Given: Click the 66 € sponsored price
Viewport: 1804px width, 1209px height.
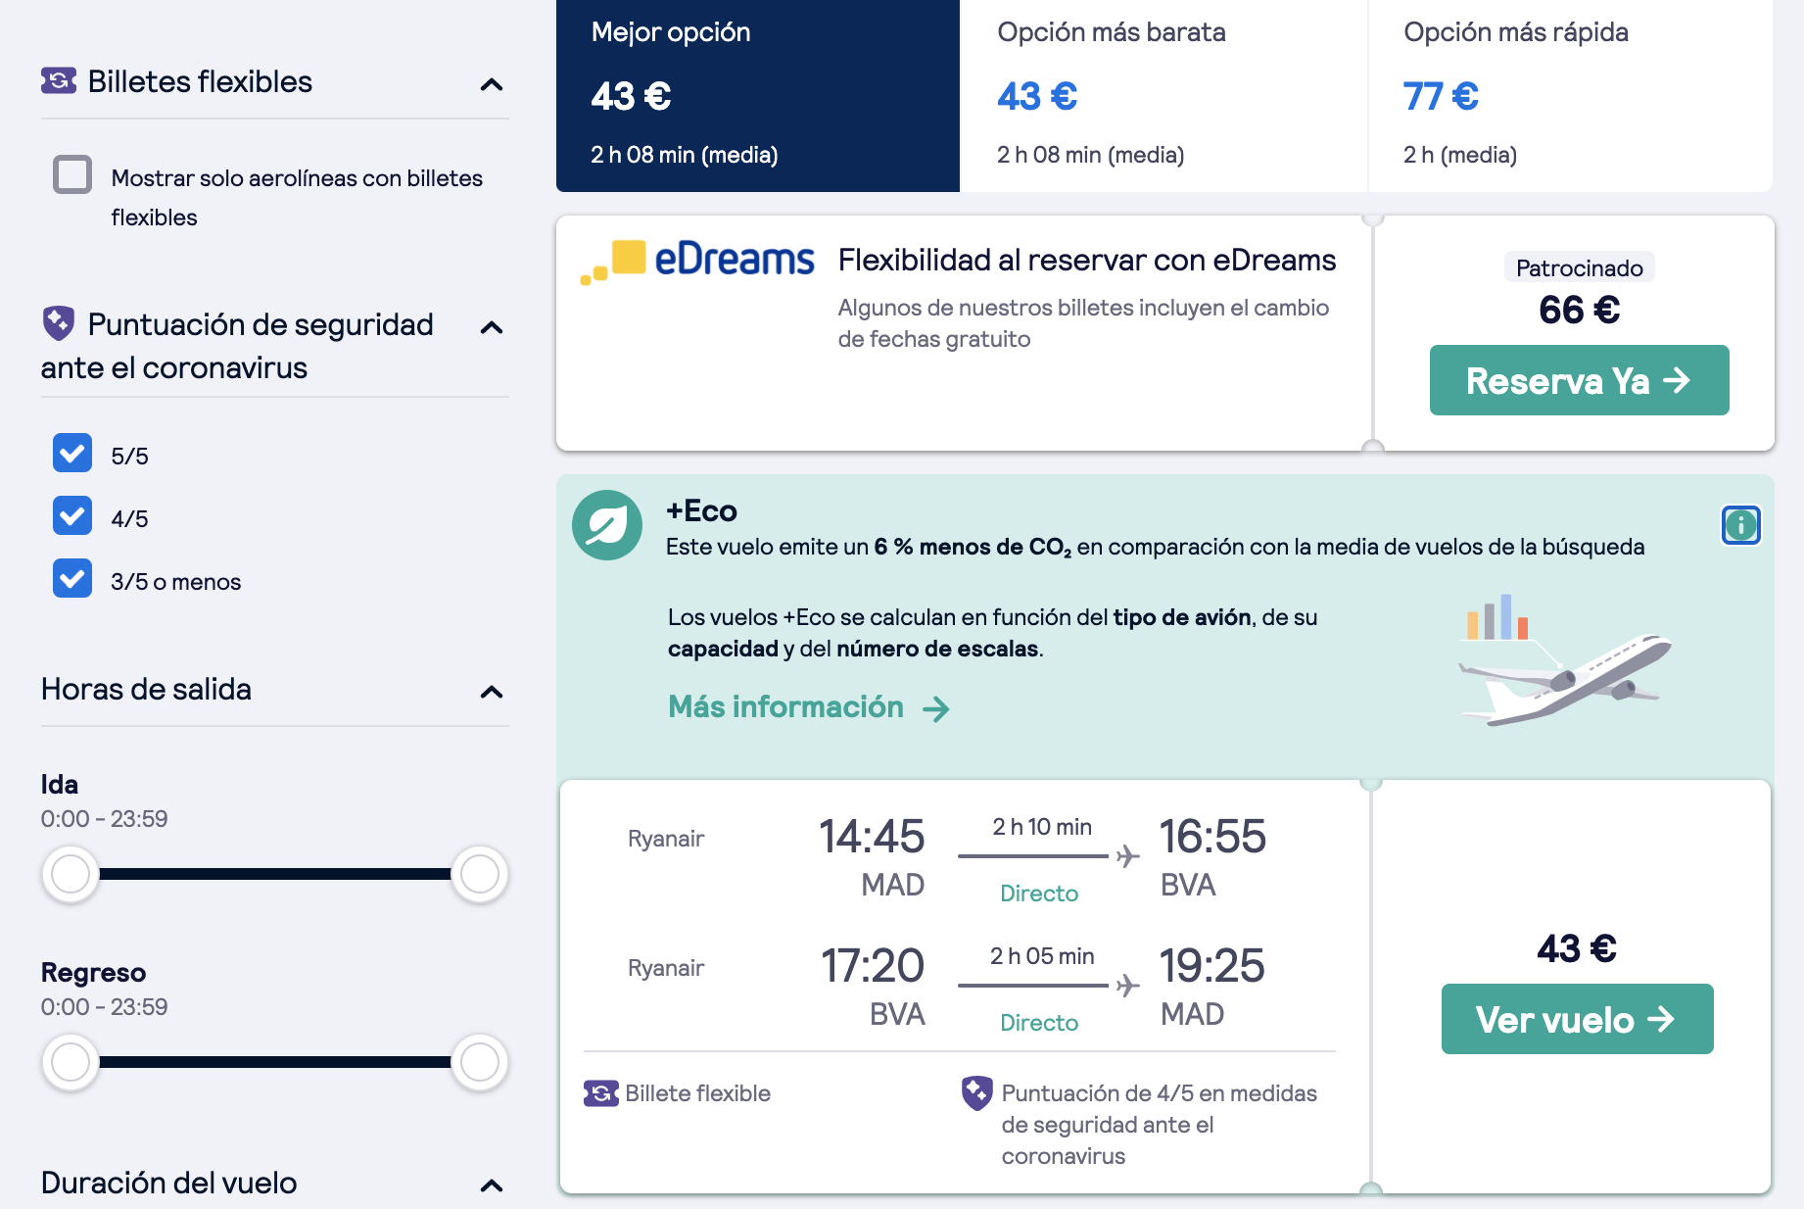Looking at the screenshot, I should tap(1579, 311).
